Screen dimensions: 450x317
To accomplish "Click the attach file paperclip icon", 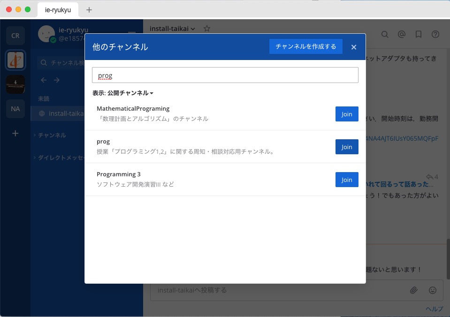I will point(413,290).
